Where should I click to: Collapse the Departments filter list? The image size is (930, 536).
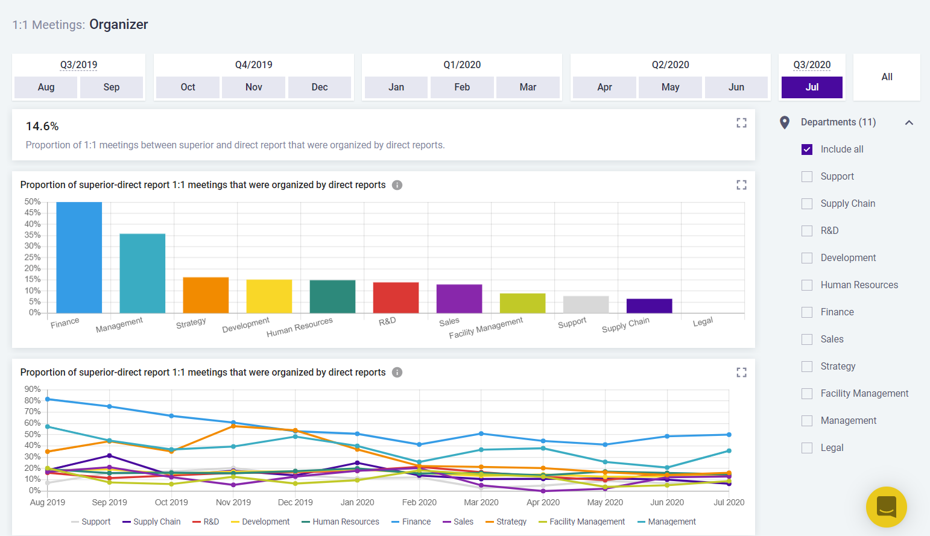click(909, 122)
